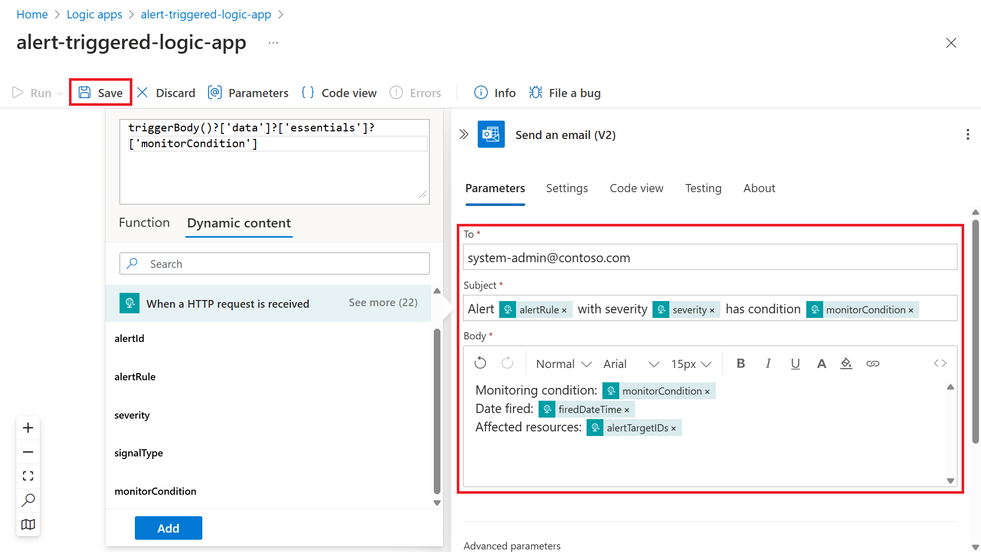Image resolution: width=981 pixels, height=552 pixels.
Task: Select the Underline formatting icon
Action: tap(792, 362)
